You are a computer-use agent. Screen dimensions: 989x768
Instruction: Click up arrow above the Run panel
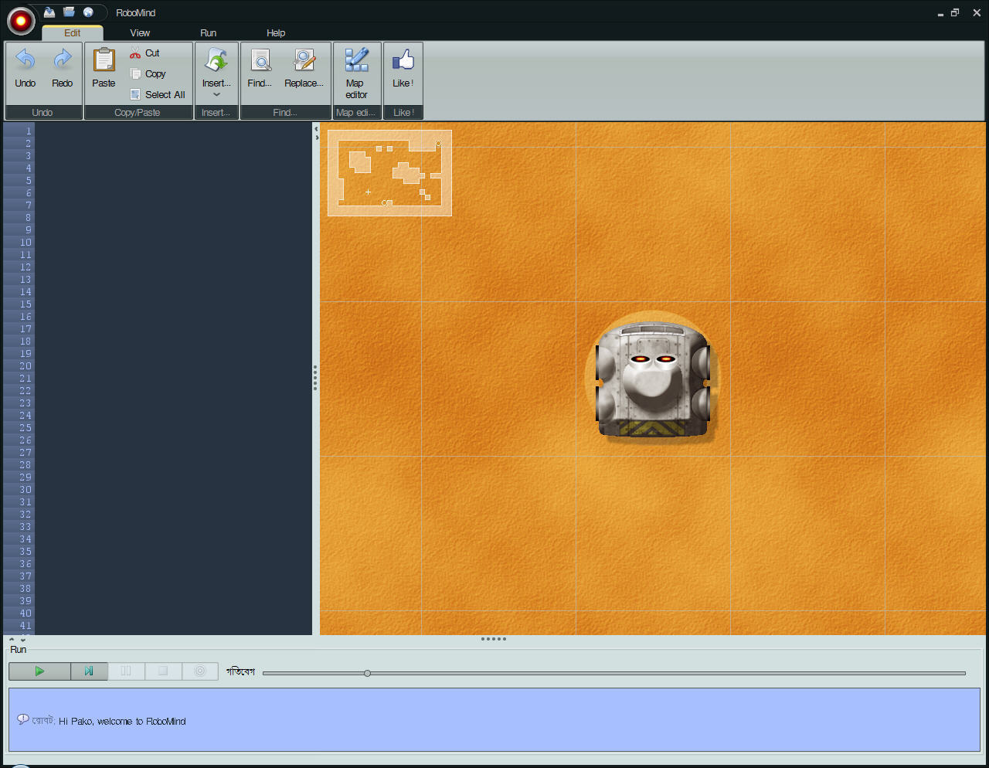[12, 640]
